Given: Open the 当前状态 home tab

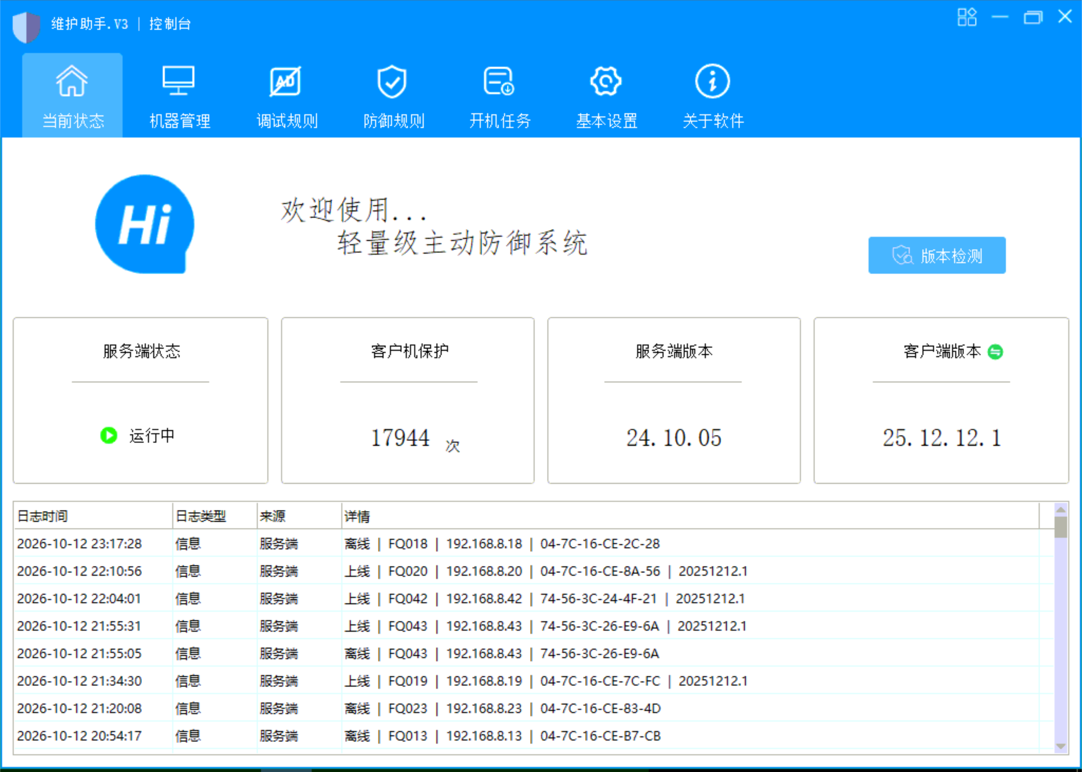Looking at the screenshot, I should click(72, 95).
